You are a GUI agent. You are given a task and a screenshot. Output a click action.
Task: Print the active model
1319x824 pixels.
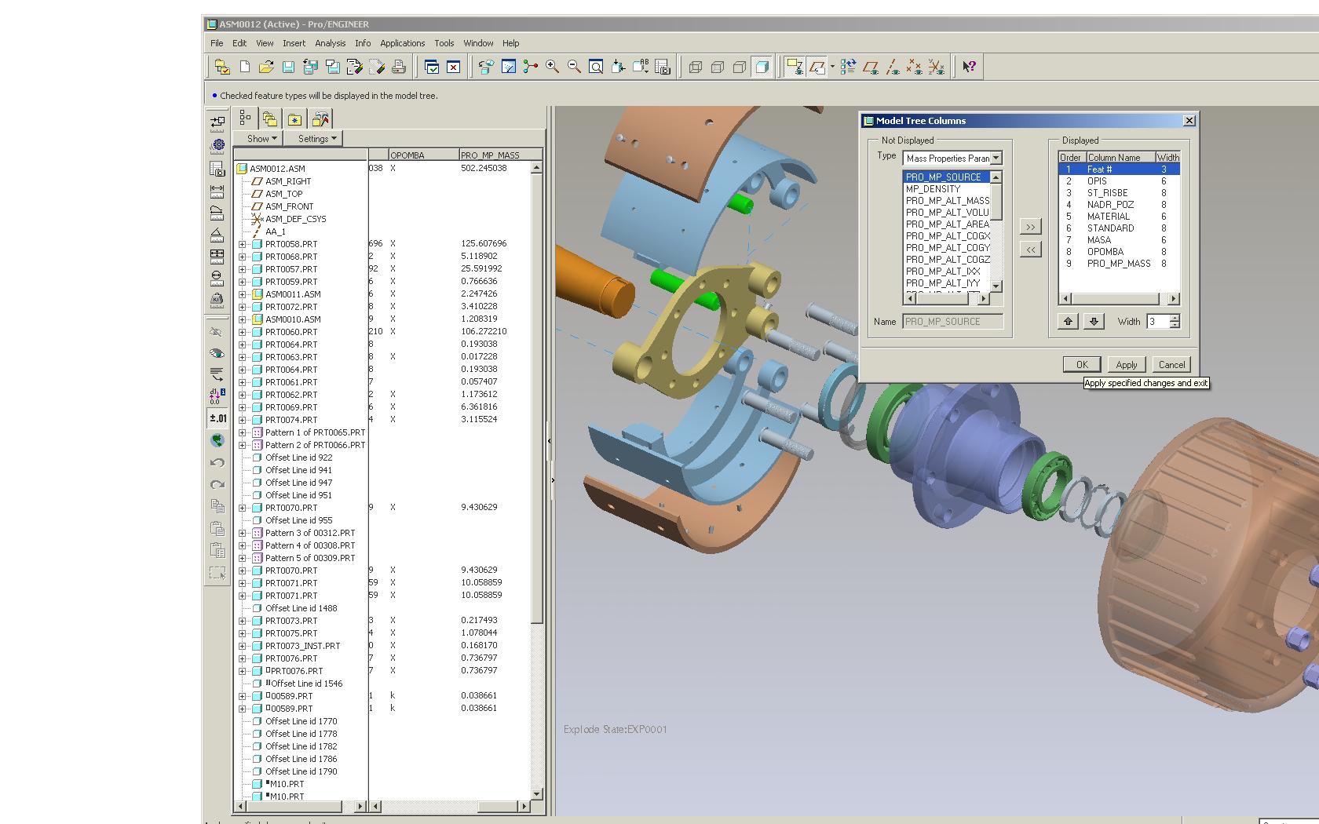(x=399, y=67)
